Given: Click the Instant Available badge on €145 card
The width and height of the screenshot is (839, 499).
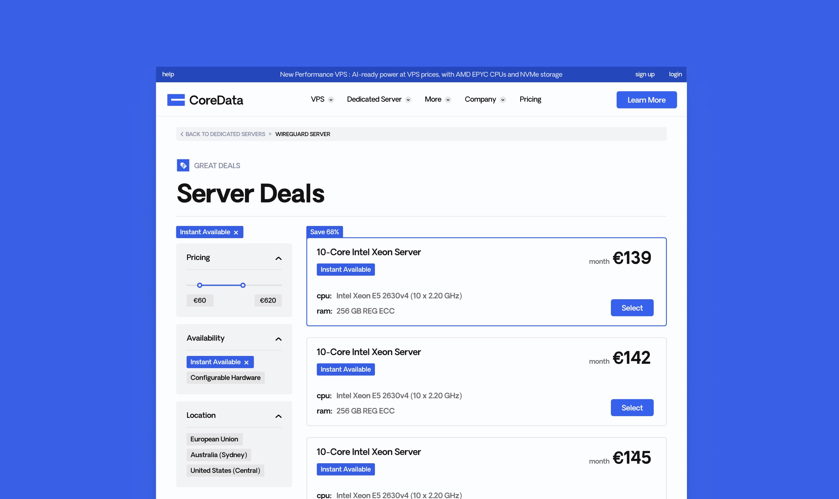Looking at the screenshot, I should (x=346, y=469).
